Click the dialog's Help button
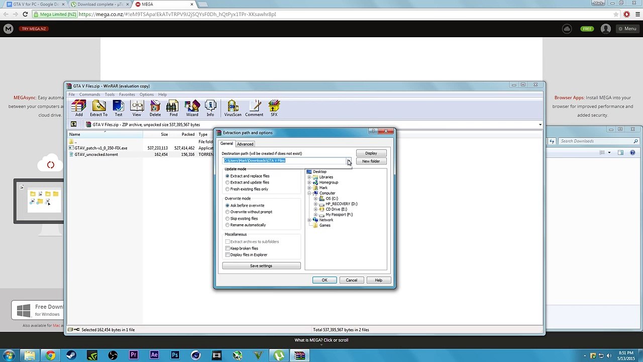This screenshot has width=643, height=362. point(379,280)
